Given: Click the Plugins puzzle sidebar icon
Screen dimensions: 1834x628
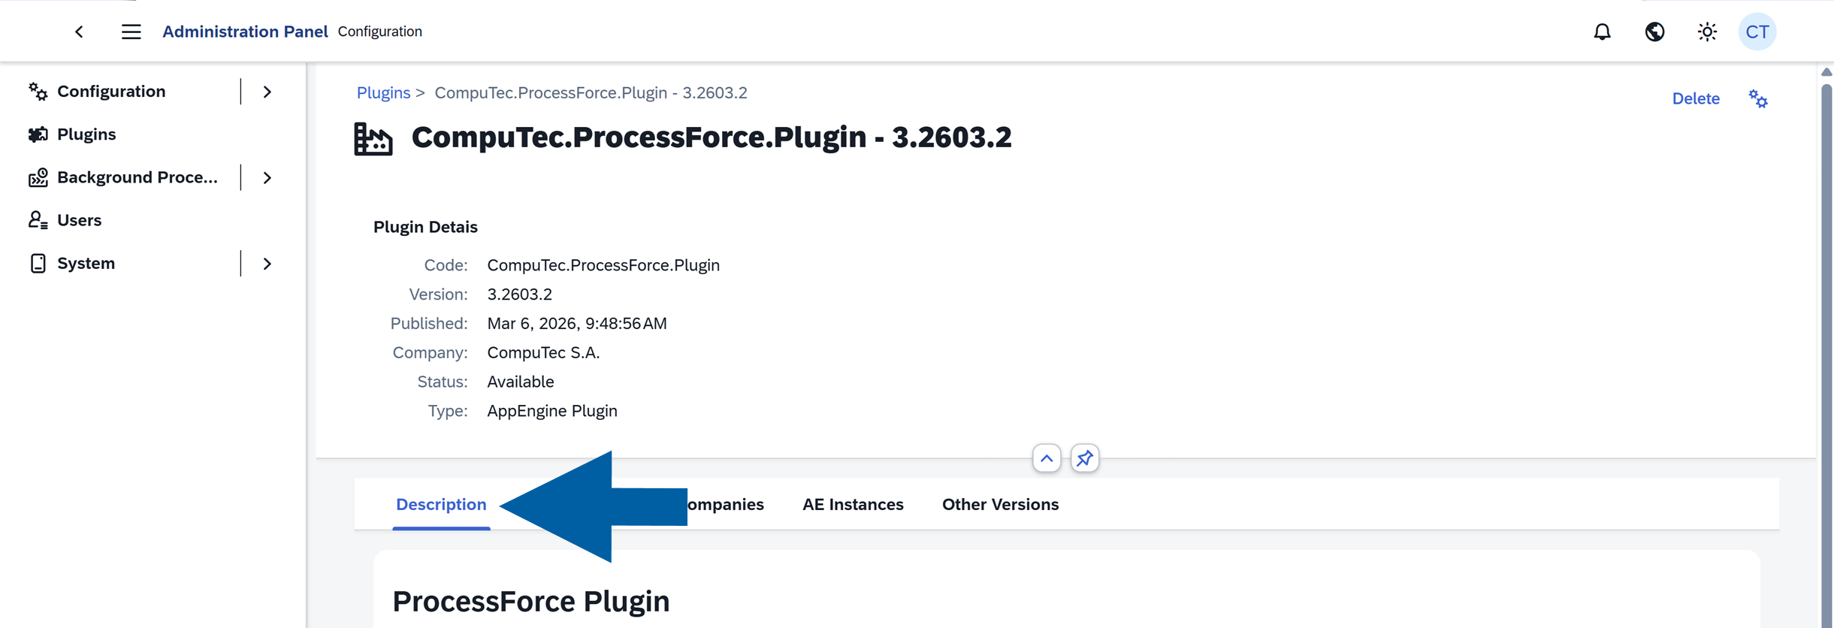Looking at the screenshot, I should click(38, 134).
